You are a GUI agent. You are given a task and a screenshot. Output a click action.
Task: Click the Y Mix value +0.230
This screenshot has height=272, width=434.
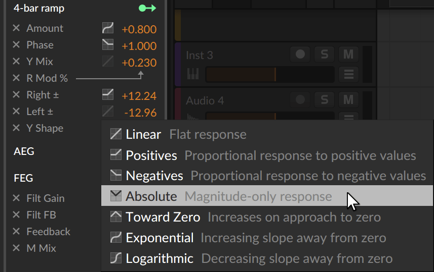coord(139,62)
